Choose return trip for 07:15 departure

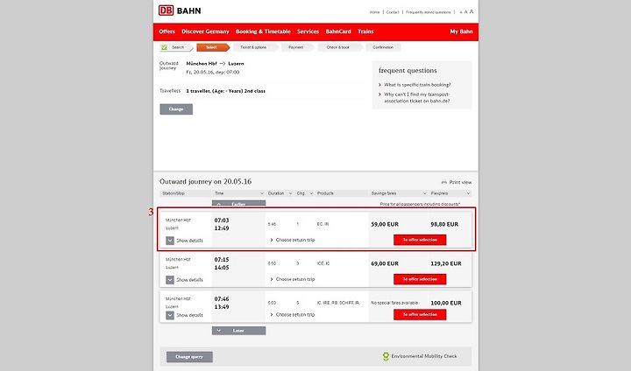click(293, 279)
